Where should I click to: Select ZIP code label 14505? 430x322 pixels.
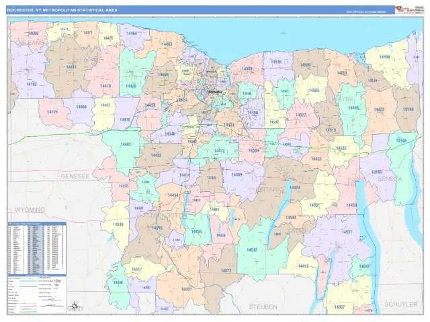314,91
